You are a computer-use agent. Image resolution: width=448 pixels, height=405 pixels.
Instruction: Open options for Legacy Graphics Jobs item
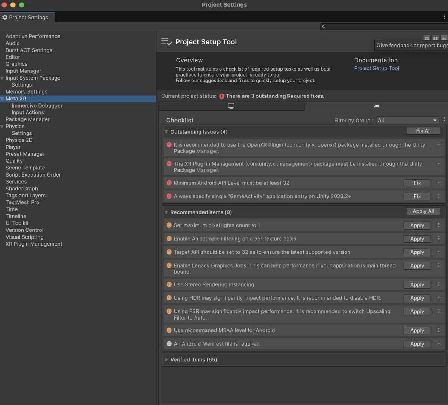click(x=439, y=265)
